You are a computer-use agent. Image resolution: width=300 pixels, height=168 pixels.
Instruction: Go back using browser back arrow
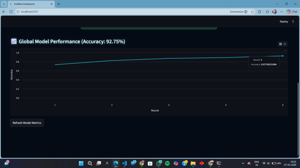pos(4,11)
